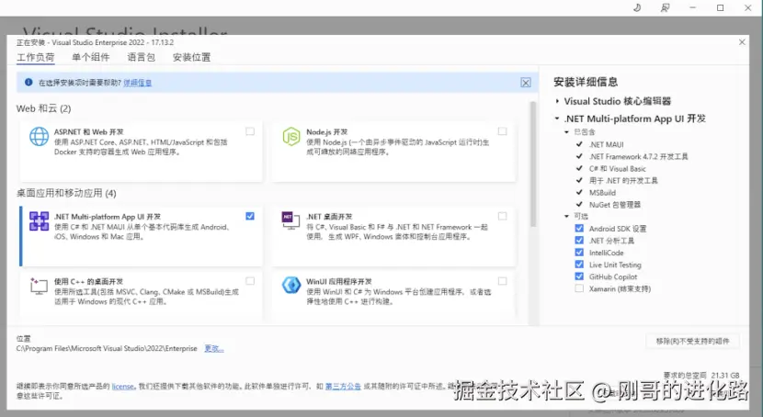
Task: Open the license link
Action: tap(122, 387)
